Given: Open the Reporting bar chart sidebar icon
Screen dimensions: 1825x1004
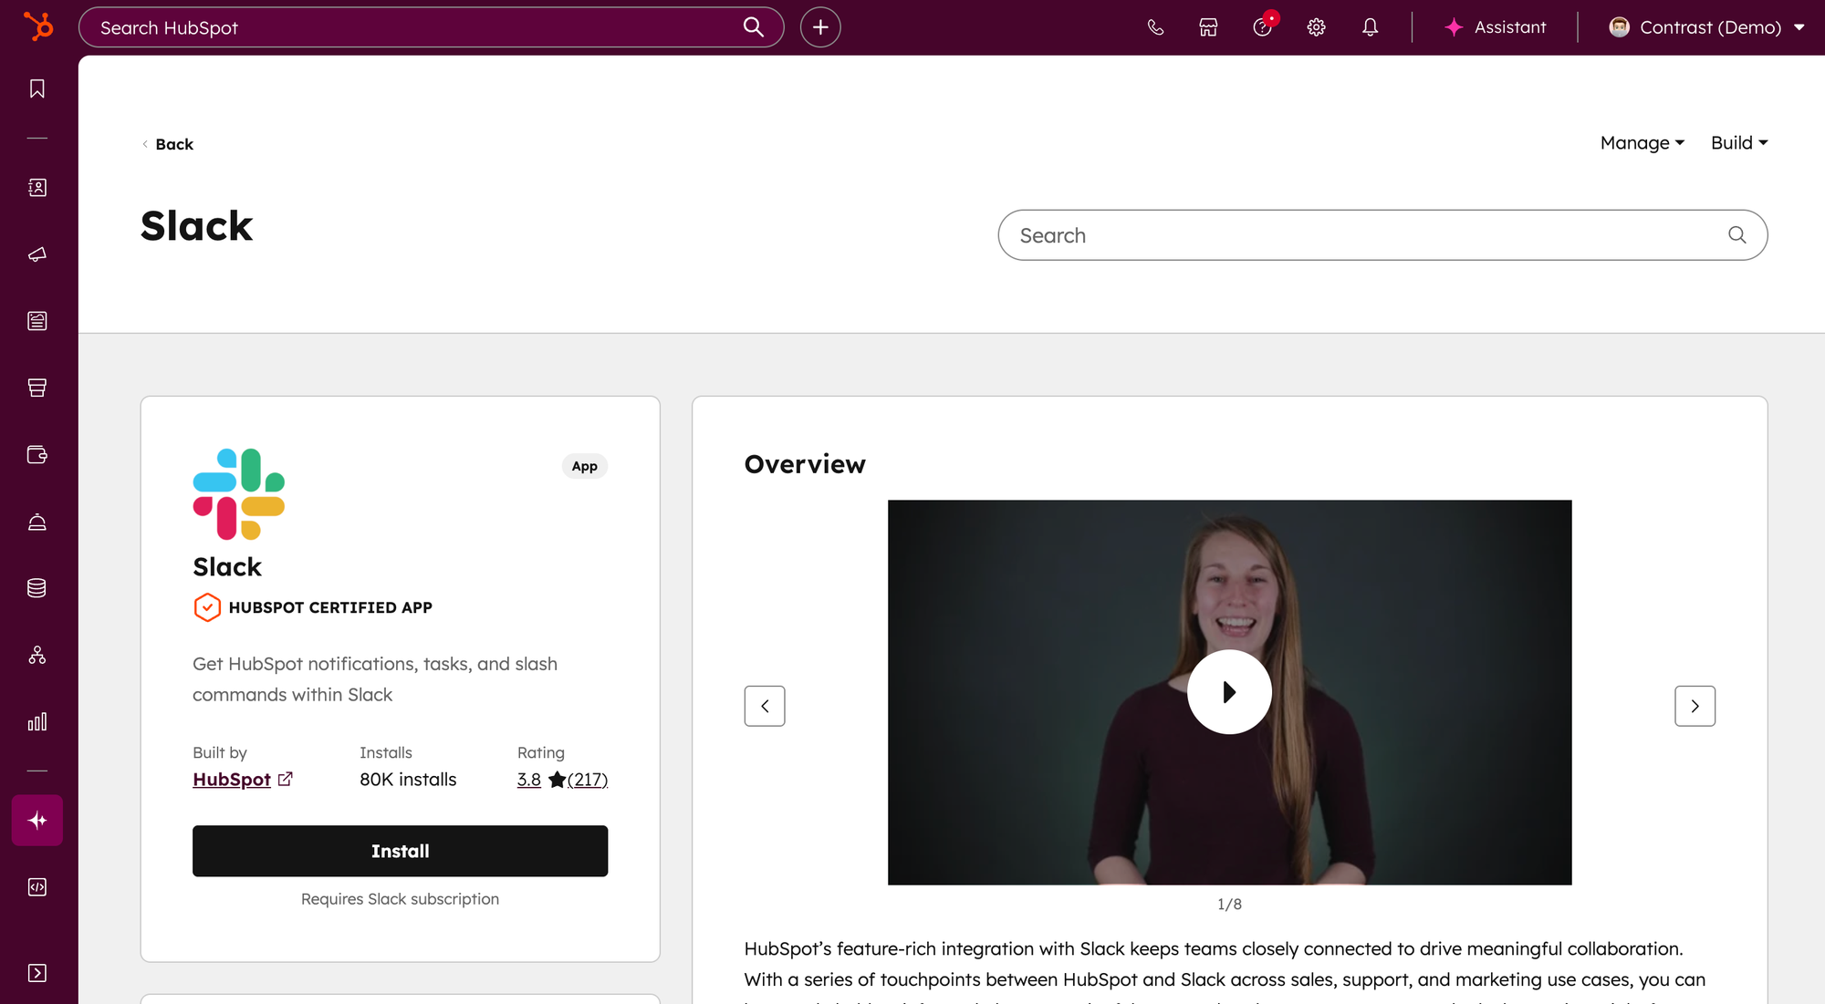Looking at the screenshot, I should click(x=37, y=722).
